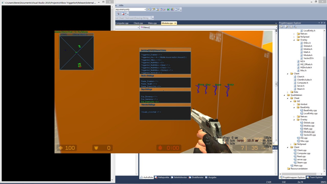Open the Aufrufliste panel tab
Image resolution: width=327 pixels, height=184 pixels.
pos(147,177)
